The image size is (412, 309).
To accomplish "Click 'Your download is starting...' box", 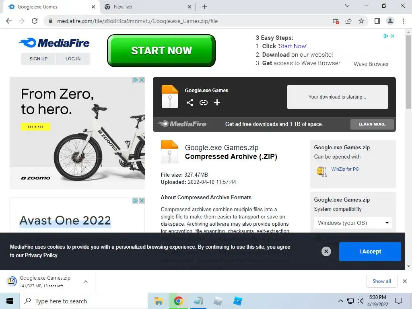I will pos(338,97).
